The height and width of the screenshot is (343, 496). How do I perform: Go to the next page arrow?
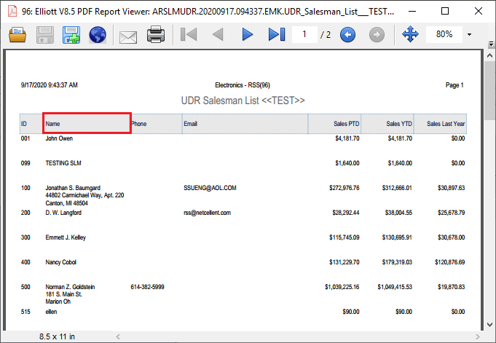click(248, 34)
